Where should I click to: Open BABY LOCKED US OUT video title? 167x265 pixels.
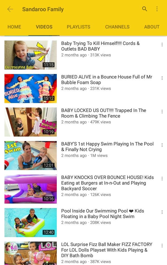[104, 113]
